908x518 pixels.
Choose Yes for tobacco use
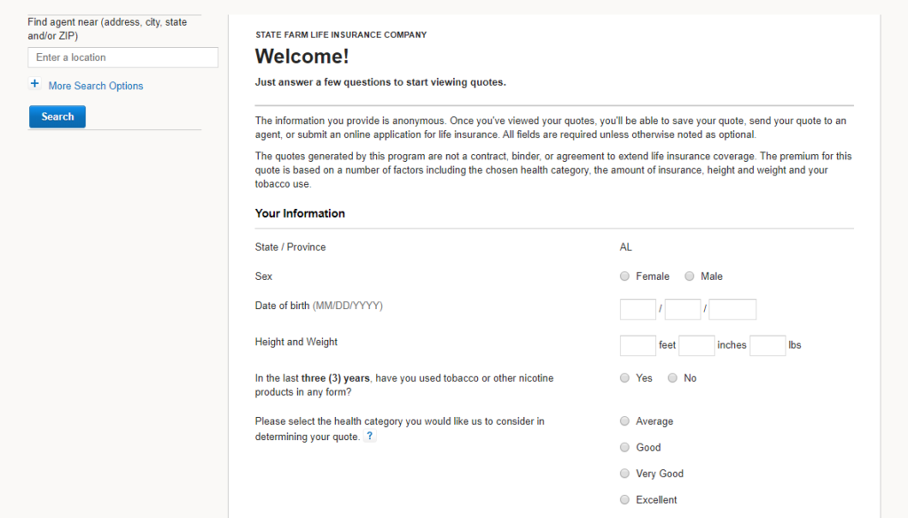point(625,378)
